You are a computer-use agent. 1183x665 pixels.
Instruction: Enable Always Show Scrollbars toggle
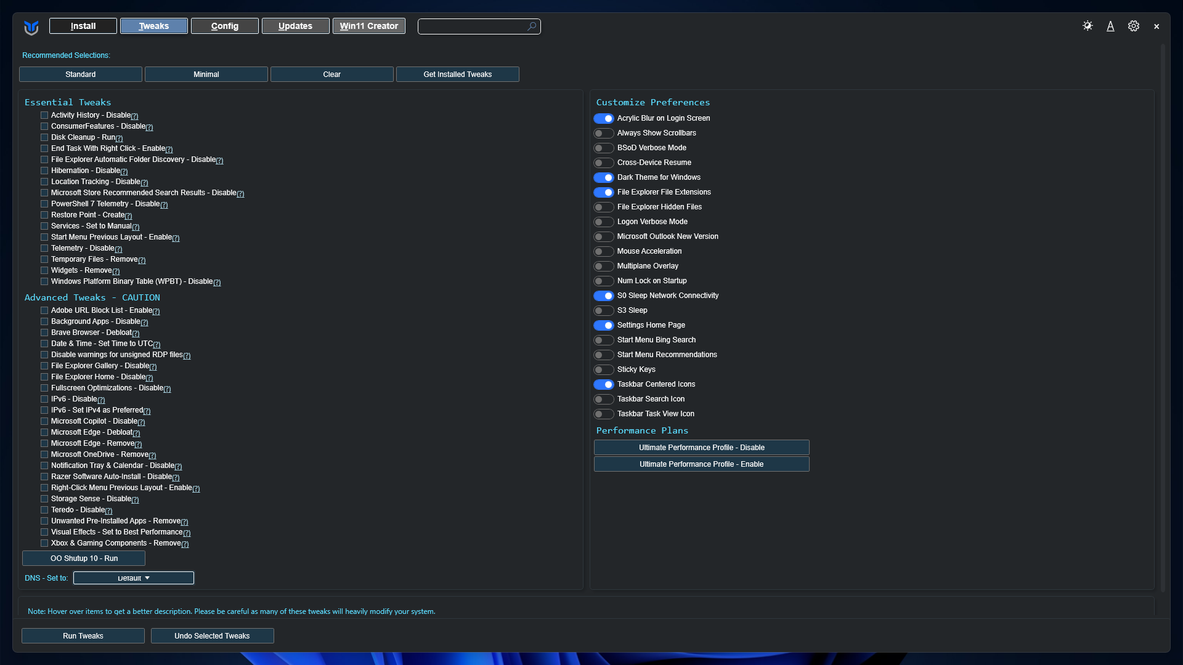coord(604,133)
